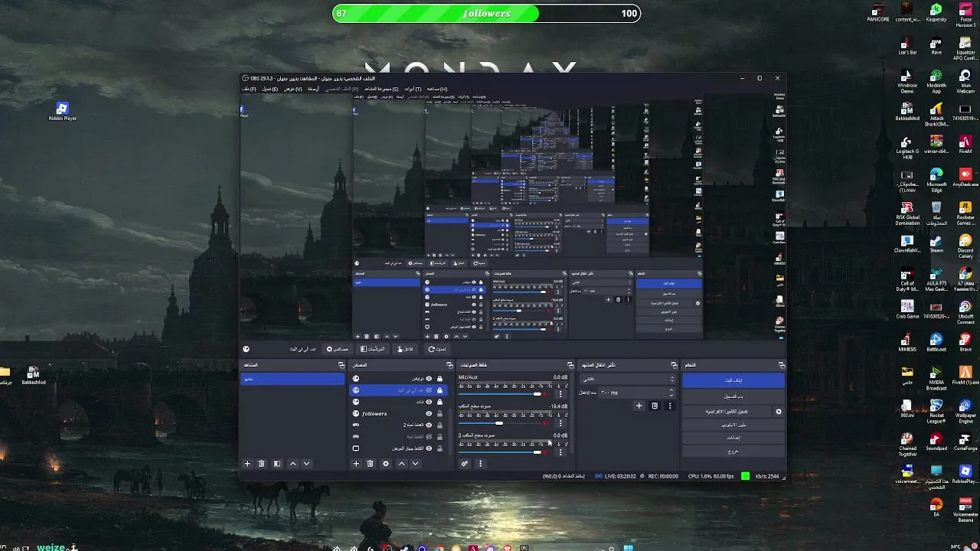Hide the display capture source at list bottom
Screen dimensions: 980x551
coord(429,448)
